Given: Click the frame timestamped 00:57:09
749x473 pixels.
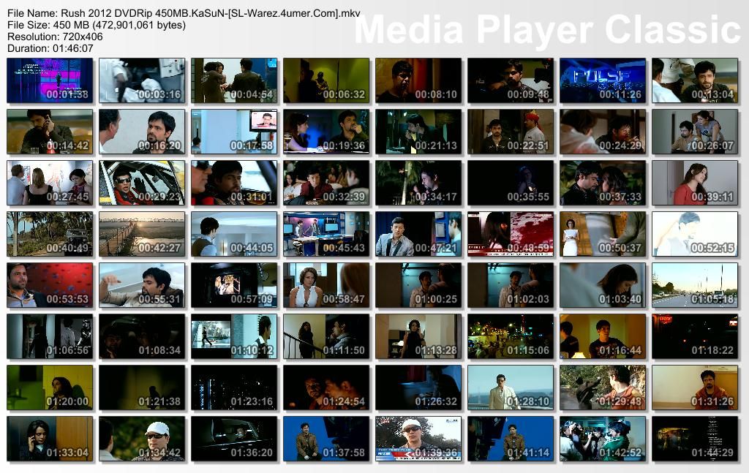Looking at the screenshot, I should coord(234,285).
